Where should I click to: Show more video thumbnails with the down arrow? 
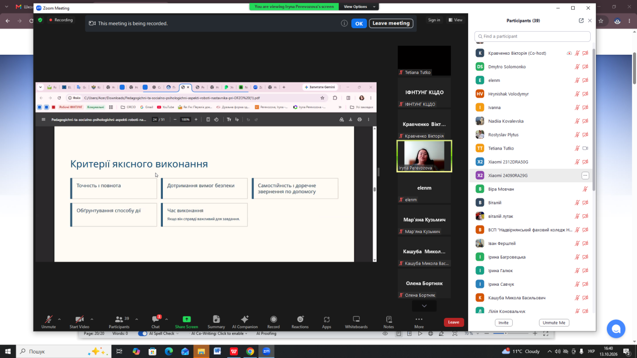coord(424,306)
